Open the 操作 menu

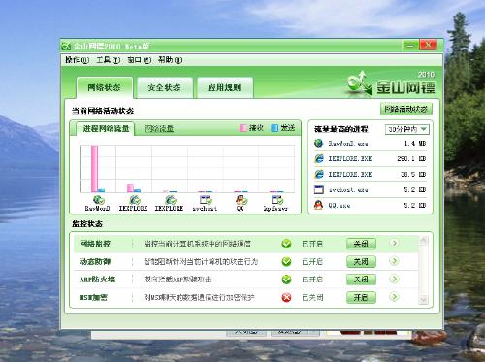click(x=77, y=60)
